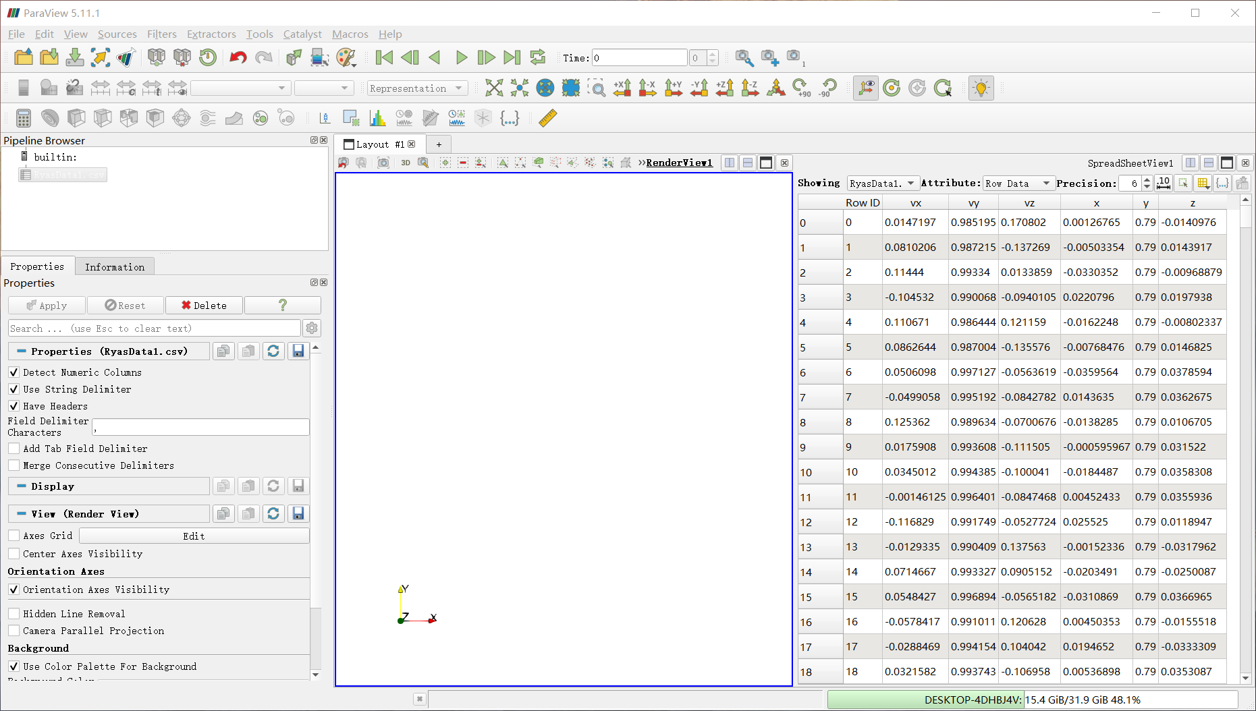The height and width of the screenshot is (711, 1256).
Task: Open the Filters menu
Action: [162, 34]
